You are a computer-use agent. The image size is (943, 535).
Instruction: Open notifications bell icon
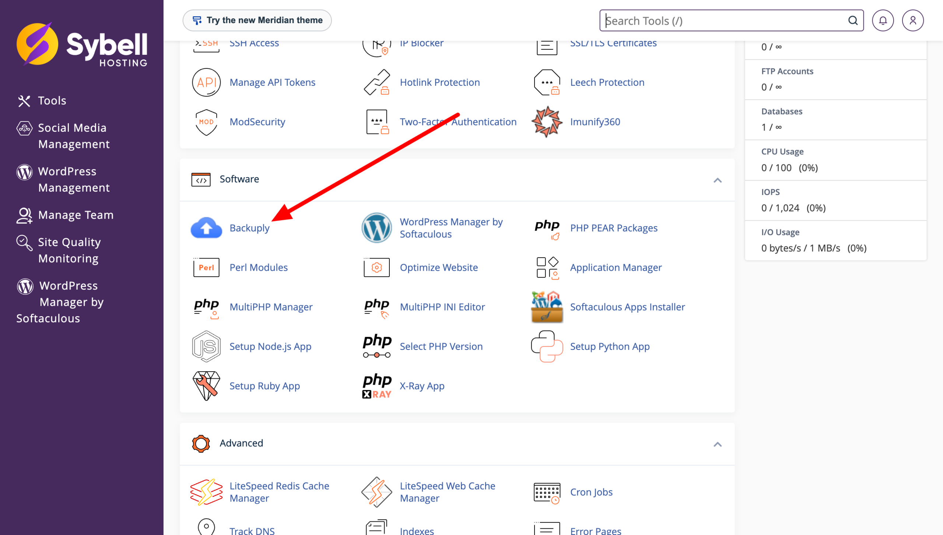883,21
